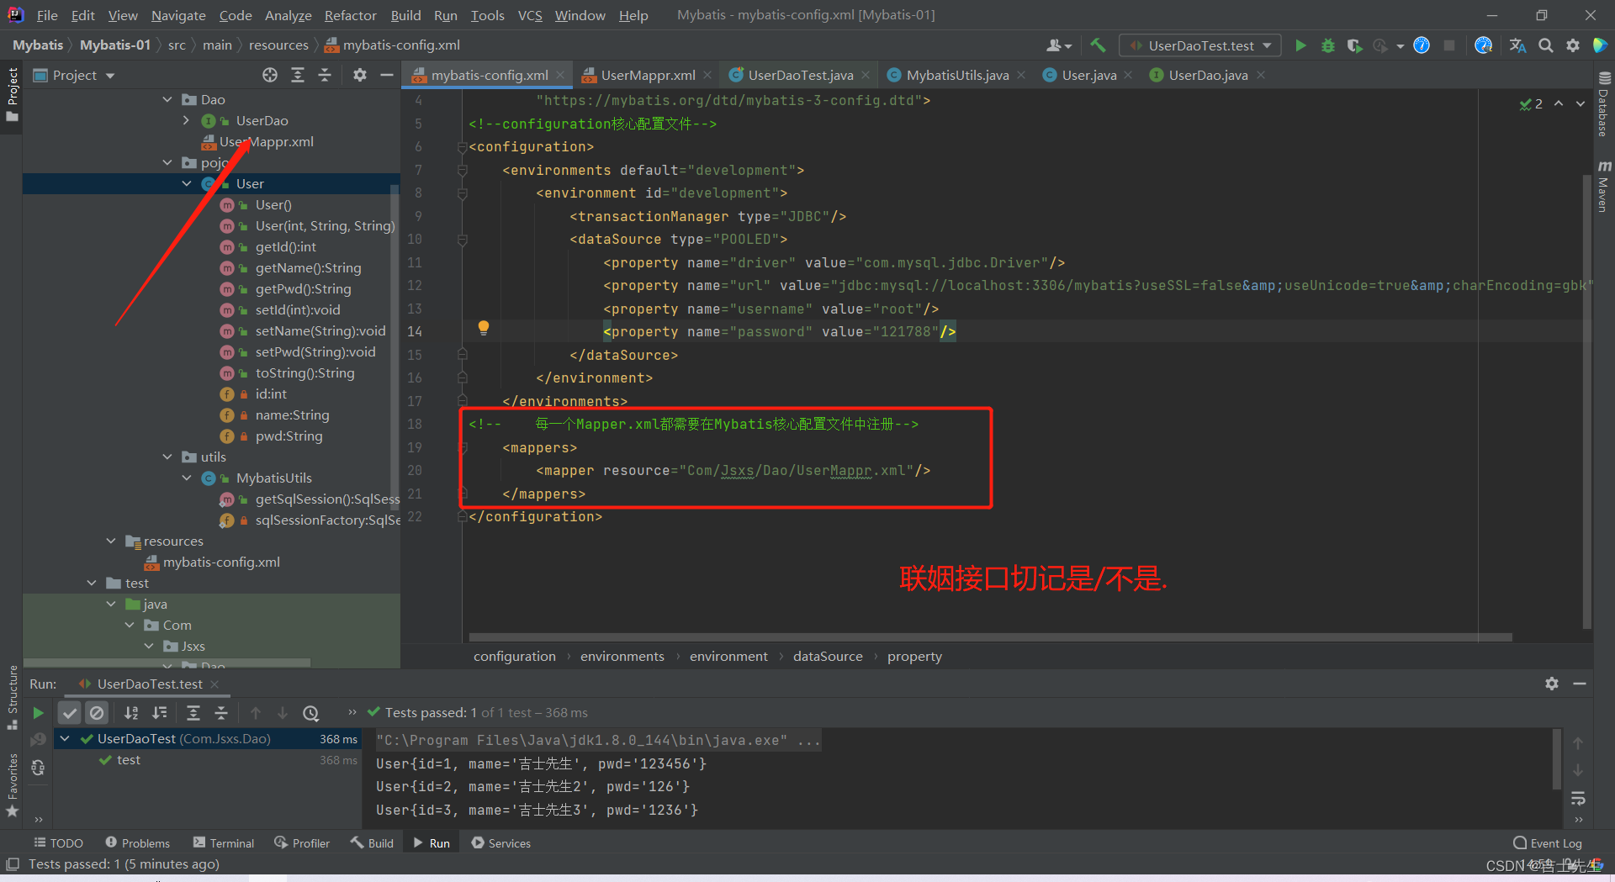Start debugging with the bug icon
The height and width of the screenshot is (882, 1615).
coord(1327,45)
